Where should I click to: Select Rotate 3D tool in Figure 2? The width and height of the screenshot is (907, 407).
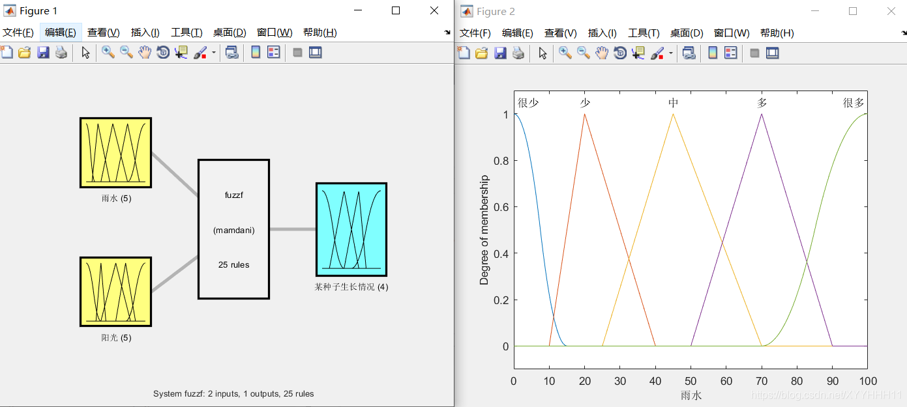620,53
